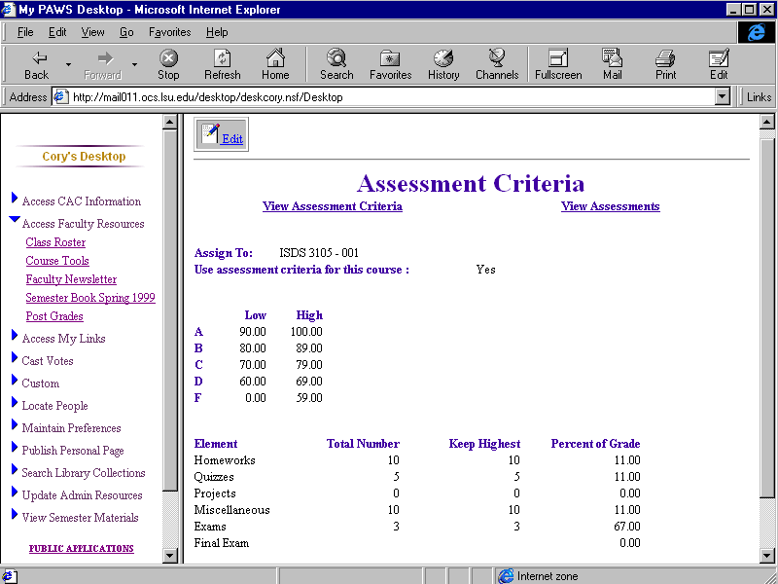Click the Homeworks row label
The image size is (778, 584).
225,459
